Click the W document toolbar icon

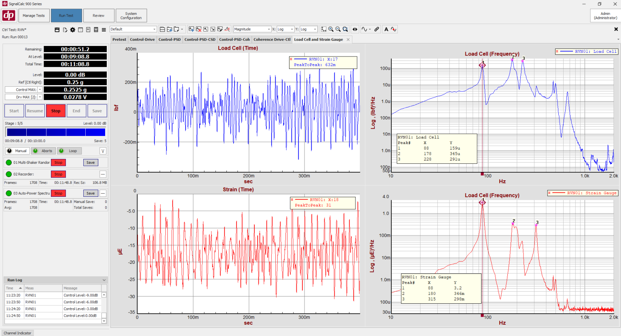click(96, 29)
